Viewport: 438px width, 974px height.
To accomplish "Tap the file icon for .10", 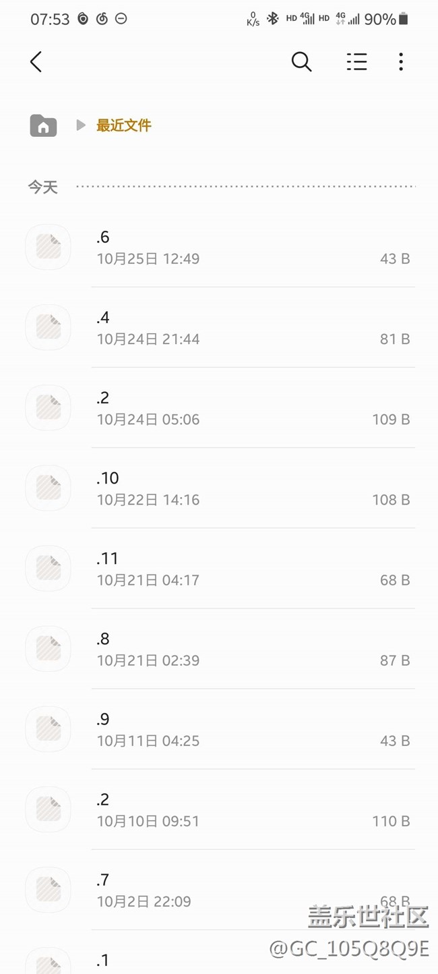I will coord(48,488).
